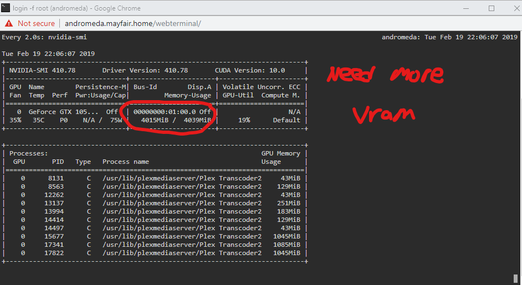Click Bus-Id value '00000000:01:00.0'
The image size is (522, 285).
click(165, 112)
